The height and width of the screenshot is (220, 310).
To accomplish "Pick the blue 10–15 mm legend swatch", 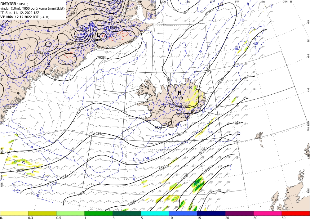I will [183, 213].
